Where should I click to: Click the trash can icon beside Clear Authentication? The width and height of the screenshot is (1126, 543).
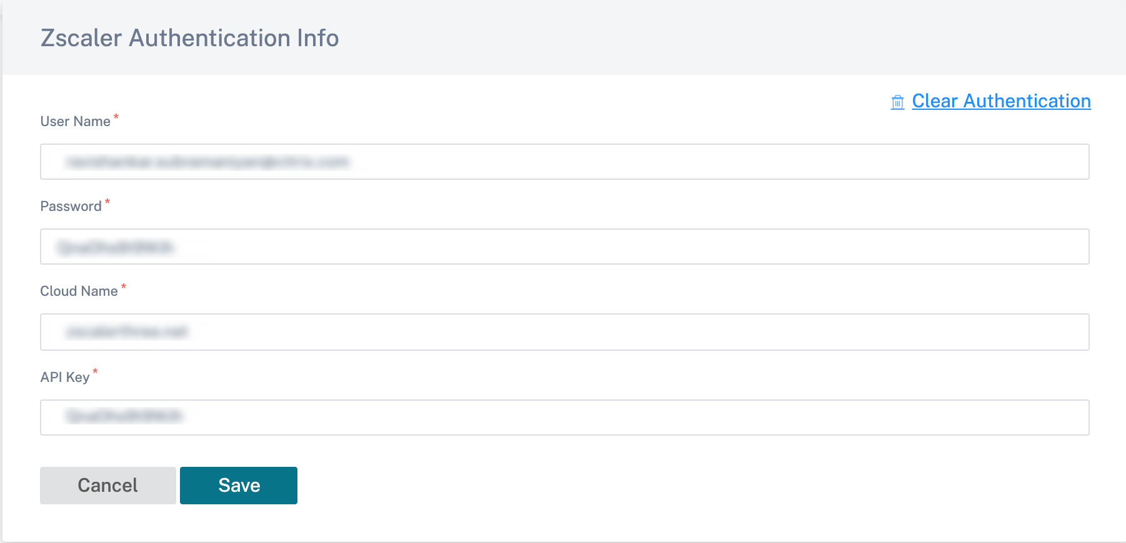click(897, 102)
